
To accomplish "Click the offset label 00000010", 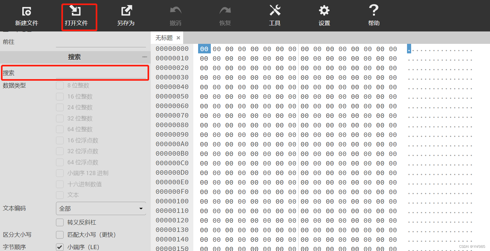I will (x=172, y=58).
